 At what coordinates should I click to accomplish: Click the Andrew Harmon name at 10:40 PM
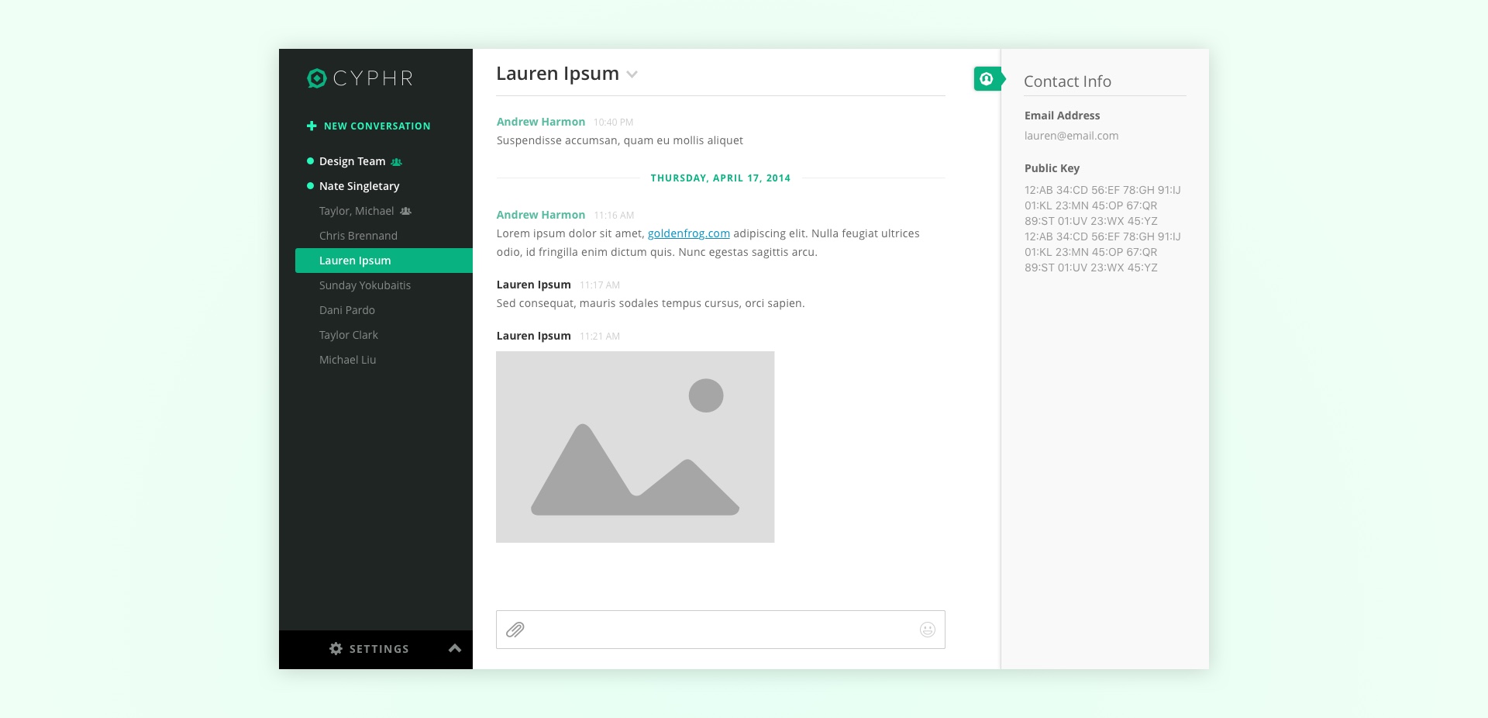(541, 122)
